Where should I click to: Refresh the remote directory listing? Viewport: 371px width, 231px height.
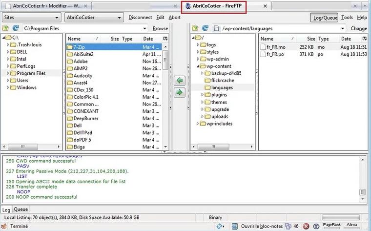[206, 28]
